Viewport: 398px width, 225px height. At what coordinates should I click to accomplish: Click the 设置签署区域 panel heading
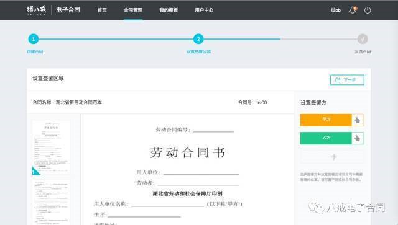pyautogui.click(x=48, y=78)
